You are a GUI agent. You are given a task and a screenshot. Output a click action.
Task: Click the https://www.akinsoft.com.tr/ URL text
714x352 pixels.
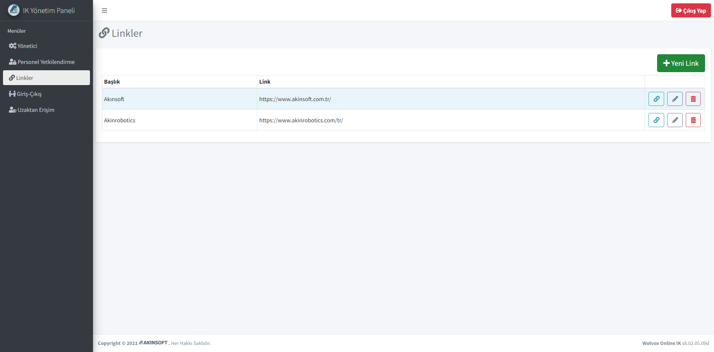[x=295, y=99]
